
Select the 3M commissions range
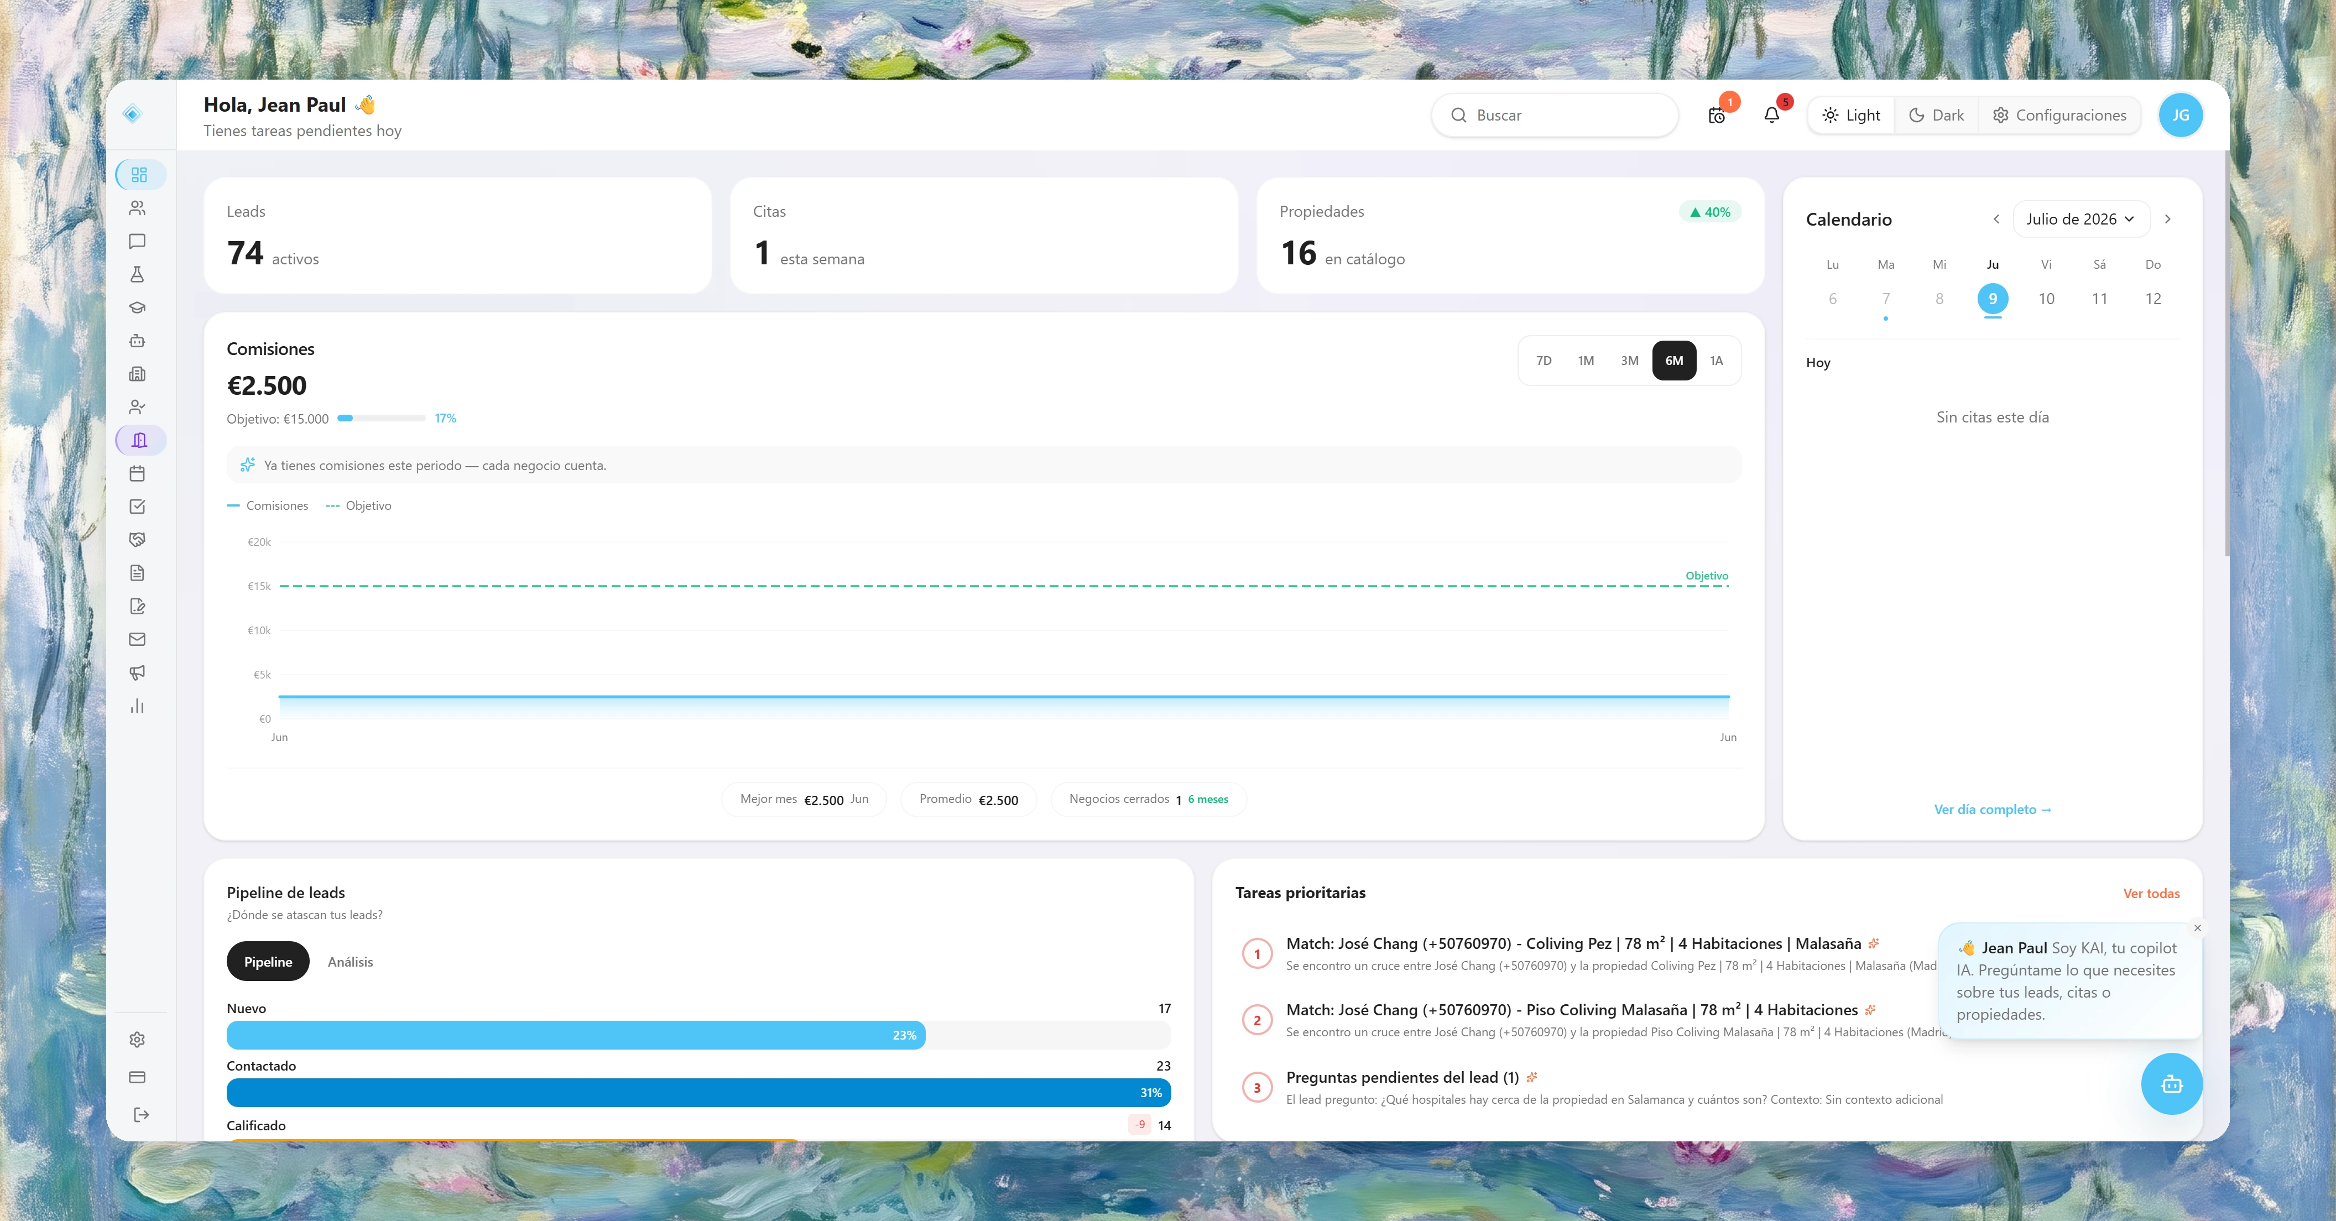pos(1630,361)
